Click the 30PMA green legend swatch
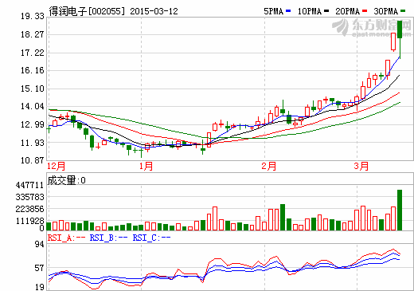 click(403, 11)
